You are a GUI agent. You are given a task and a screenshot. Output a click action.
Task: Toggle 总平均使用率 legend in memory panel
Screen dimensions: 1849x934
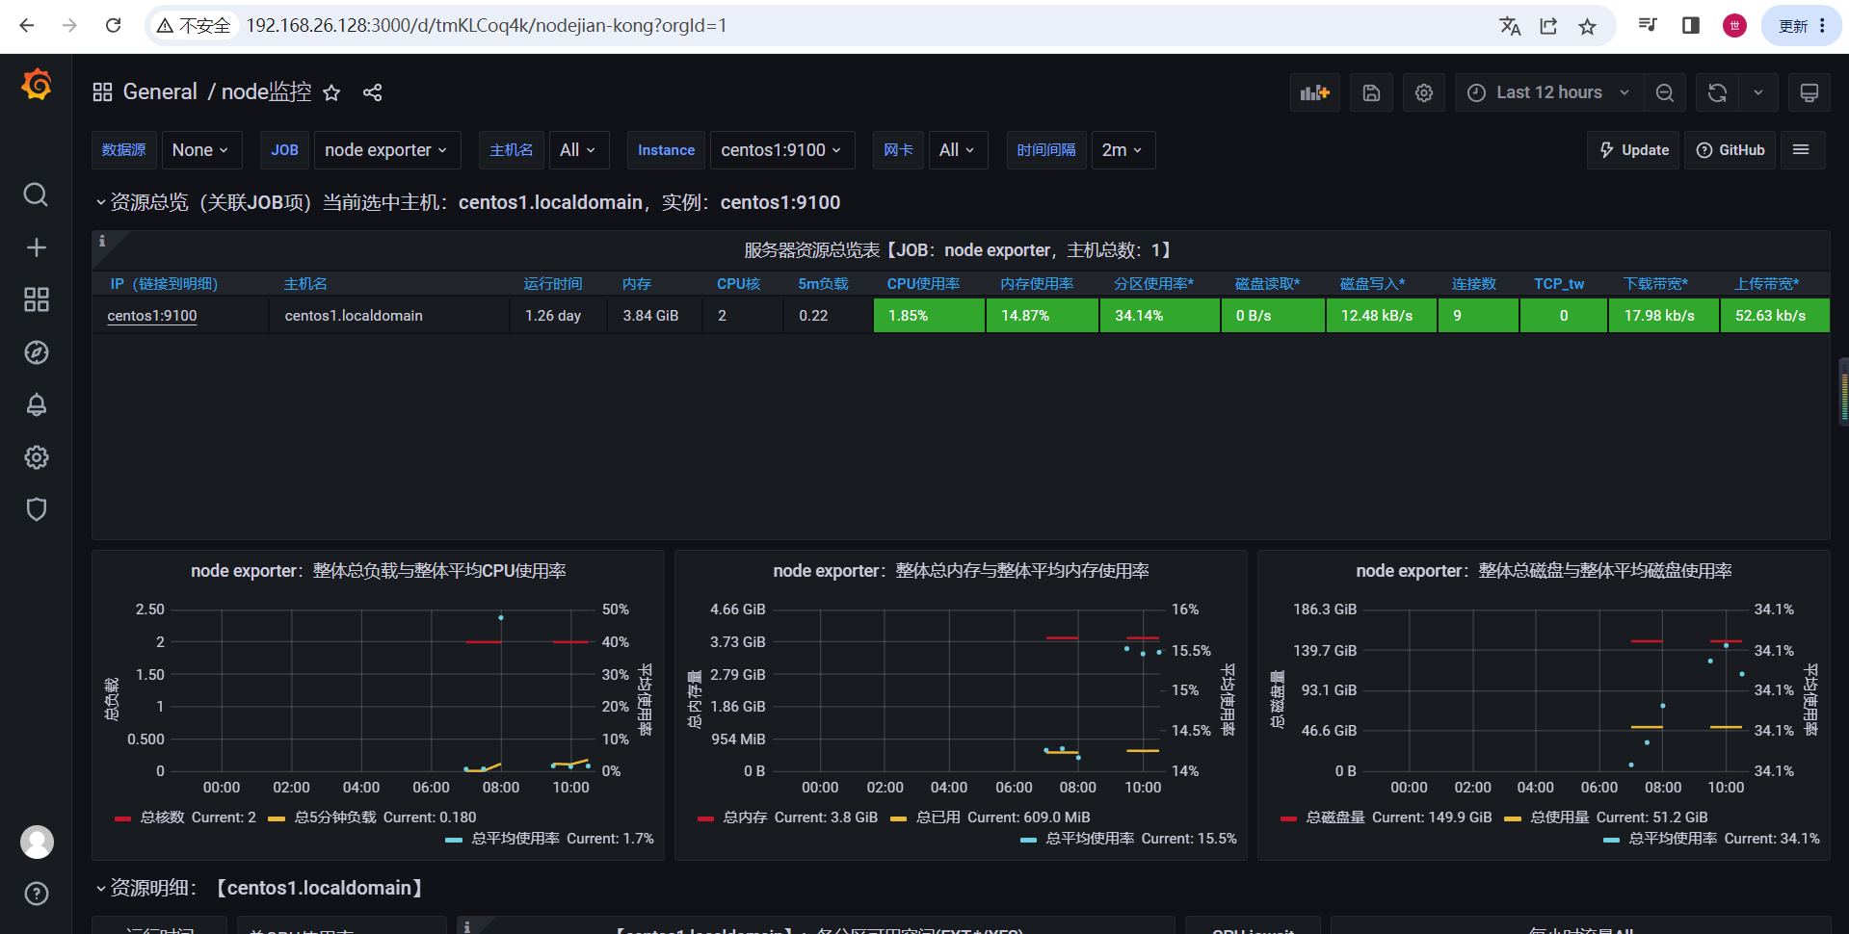tap(1090, 839)
